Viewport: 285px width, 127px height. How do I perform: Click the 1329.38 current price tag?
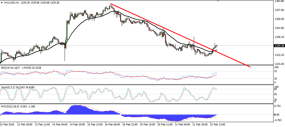tap(278, 46)
